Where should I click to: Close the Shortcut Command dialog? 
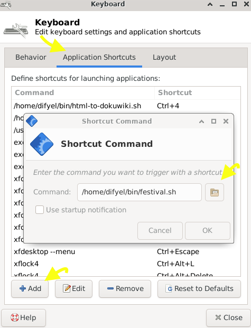pos(226,121)
